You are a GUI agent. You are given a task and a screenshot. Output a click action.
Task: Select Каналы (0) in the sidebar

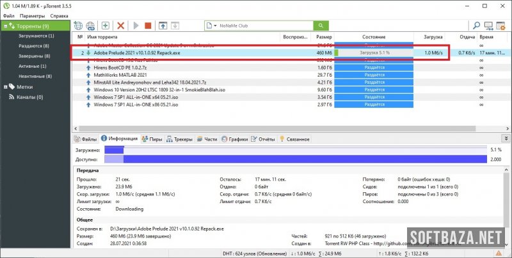click(x=29, y=96)
